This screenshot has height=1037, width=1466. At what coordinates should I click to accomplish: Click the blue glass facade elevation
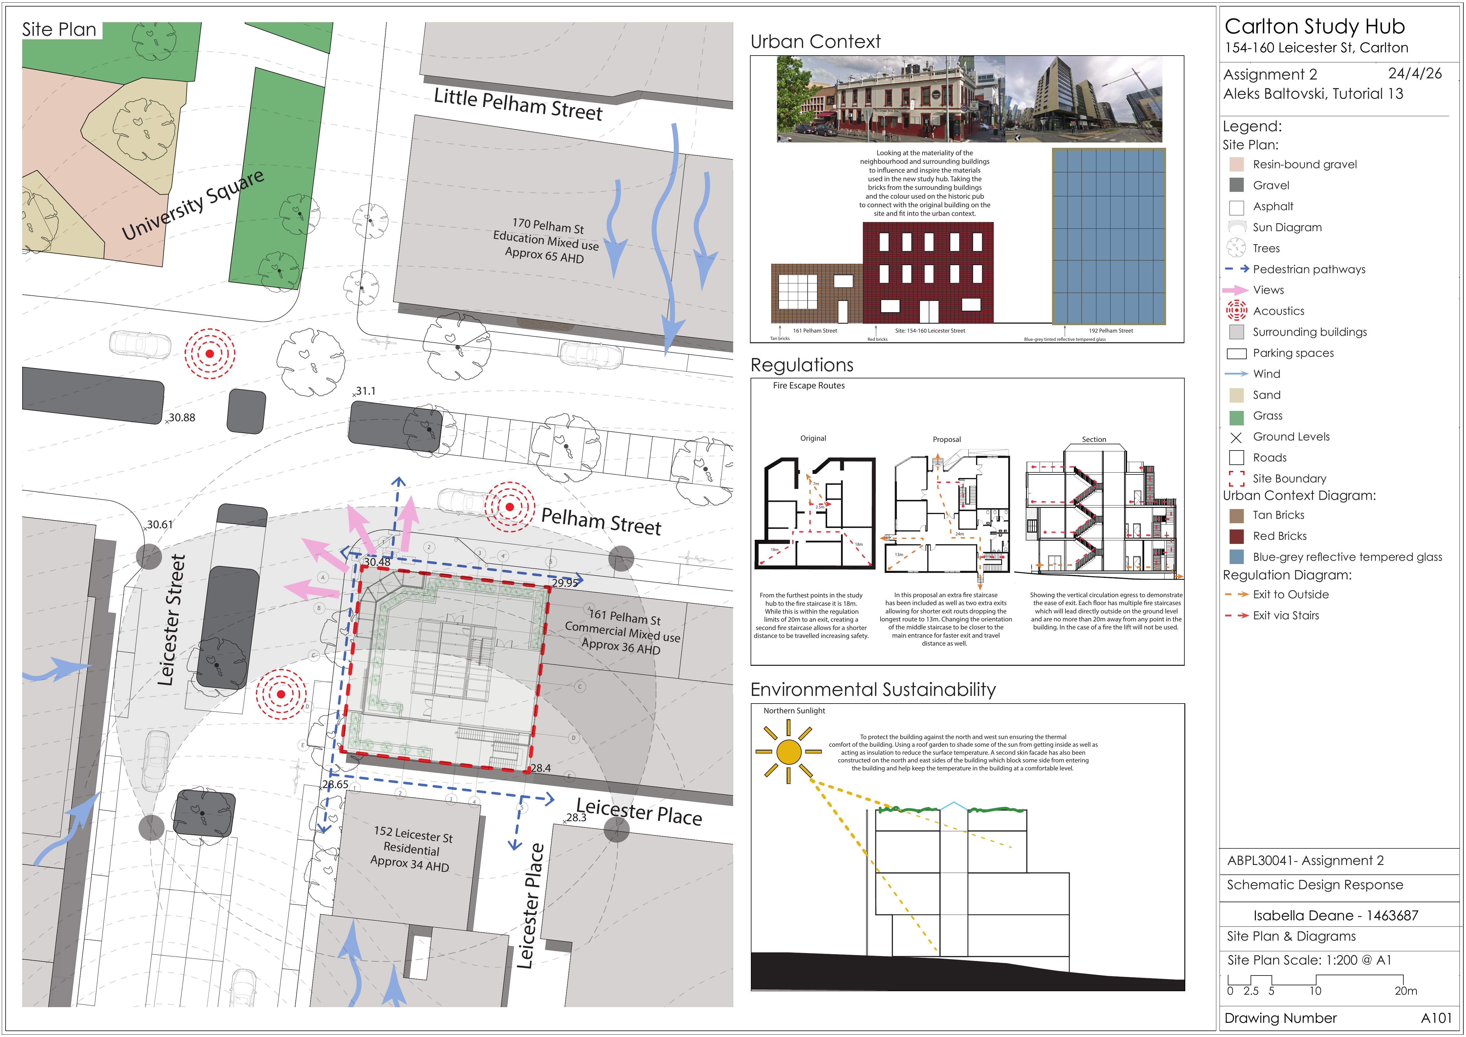tap(1109, 236)
